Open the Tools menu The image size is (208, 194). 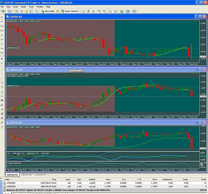click(31, 7)
